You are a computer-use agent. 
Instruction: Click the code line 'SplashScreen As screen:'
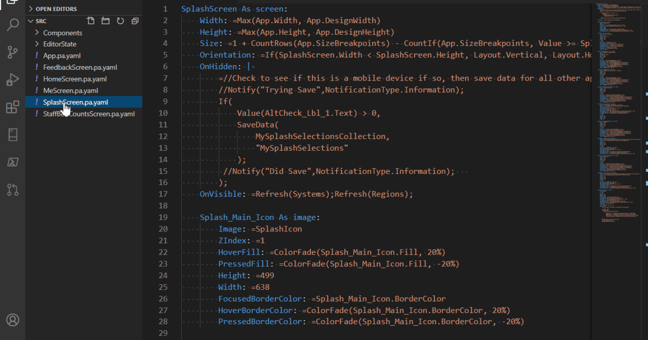click(234, 9)
